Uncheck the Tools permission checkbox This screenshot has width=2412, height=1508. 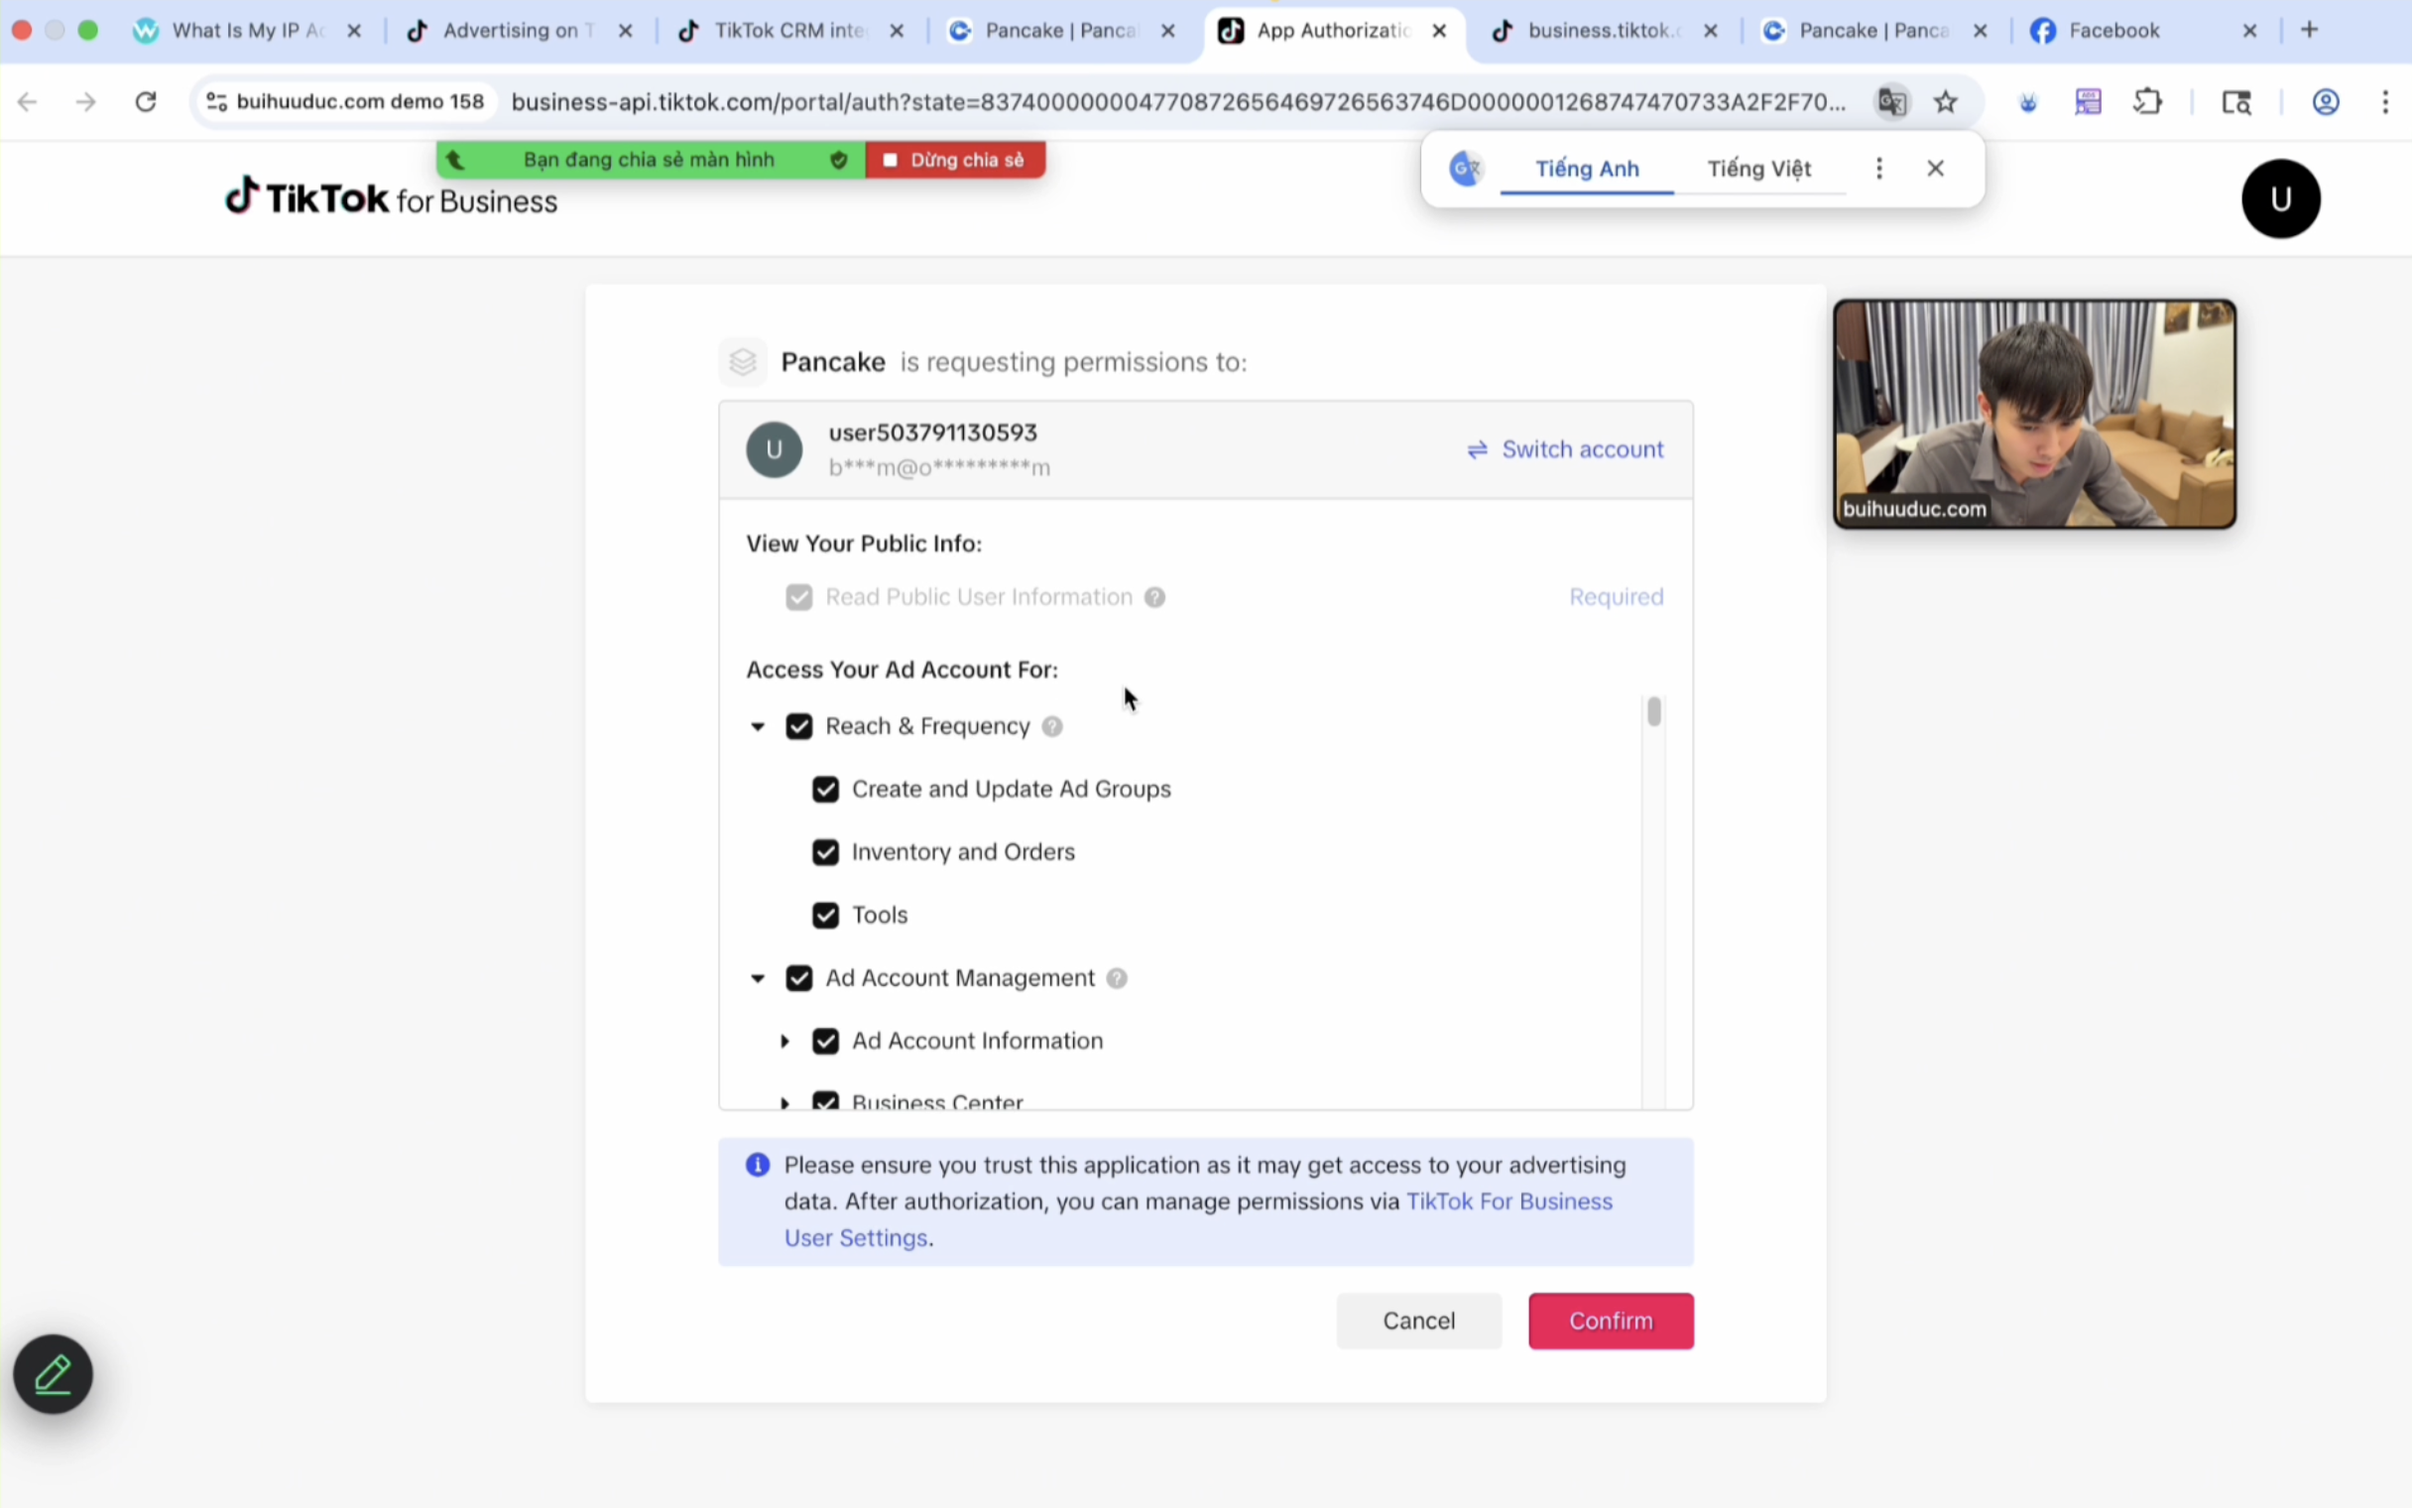(825, 916)
